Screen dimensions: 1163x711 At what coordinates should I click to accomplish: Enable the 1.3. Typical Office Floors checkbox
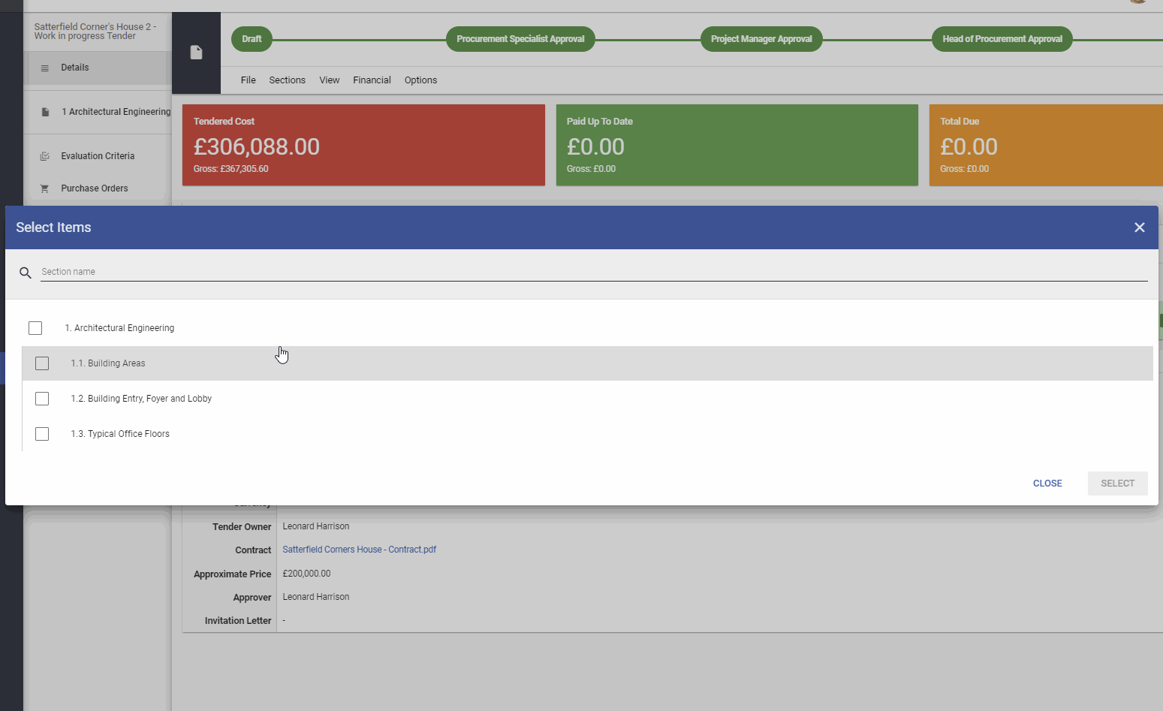(x=42, y=434)
